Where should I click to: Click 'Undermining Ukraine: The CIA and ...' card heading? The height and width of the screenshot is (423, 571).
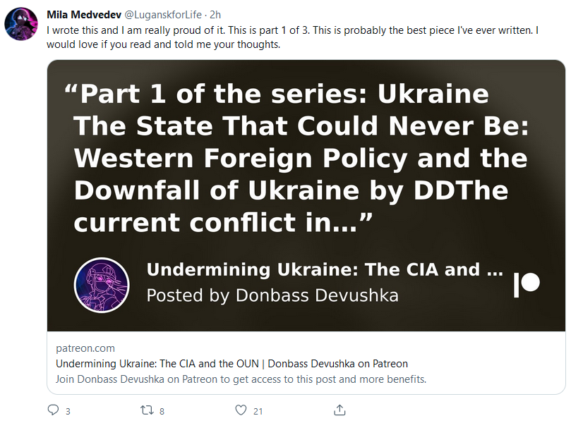click(x=325, y=269)
